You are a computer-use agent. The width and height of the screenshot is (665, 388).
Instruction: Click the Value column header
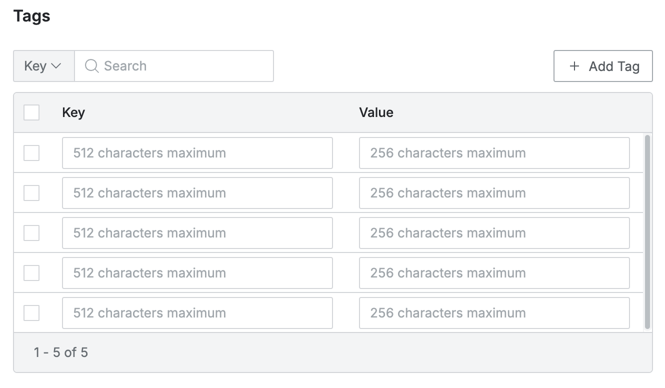[x=376, y=112]
